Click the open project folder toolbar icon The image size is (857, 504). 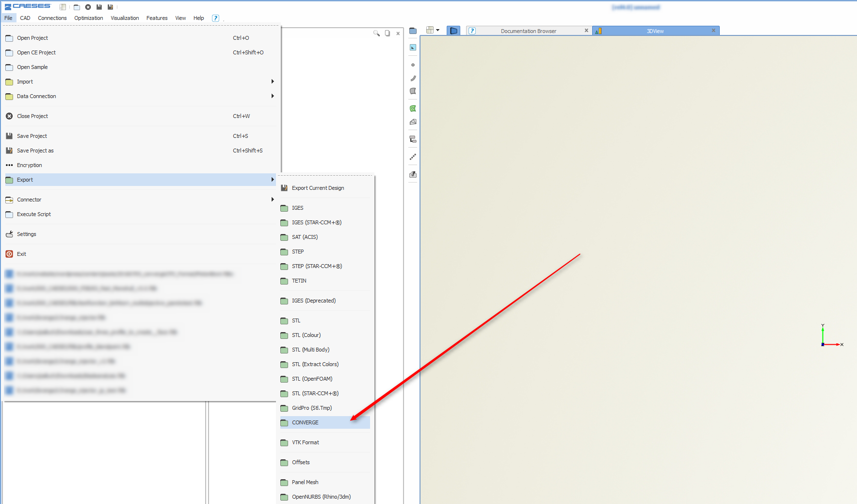[x=77, y=7]
